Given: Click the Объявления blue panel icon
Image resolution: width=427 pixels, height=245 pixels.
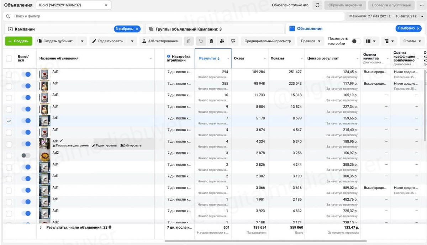Looking at the screenshot, I should click(292, 28).
